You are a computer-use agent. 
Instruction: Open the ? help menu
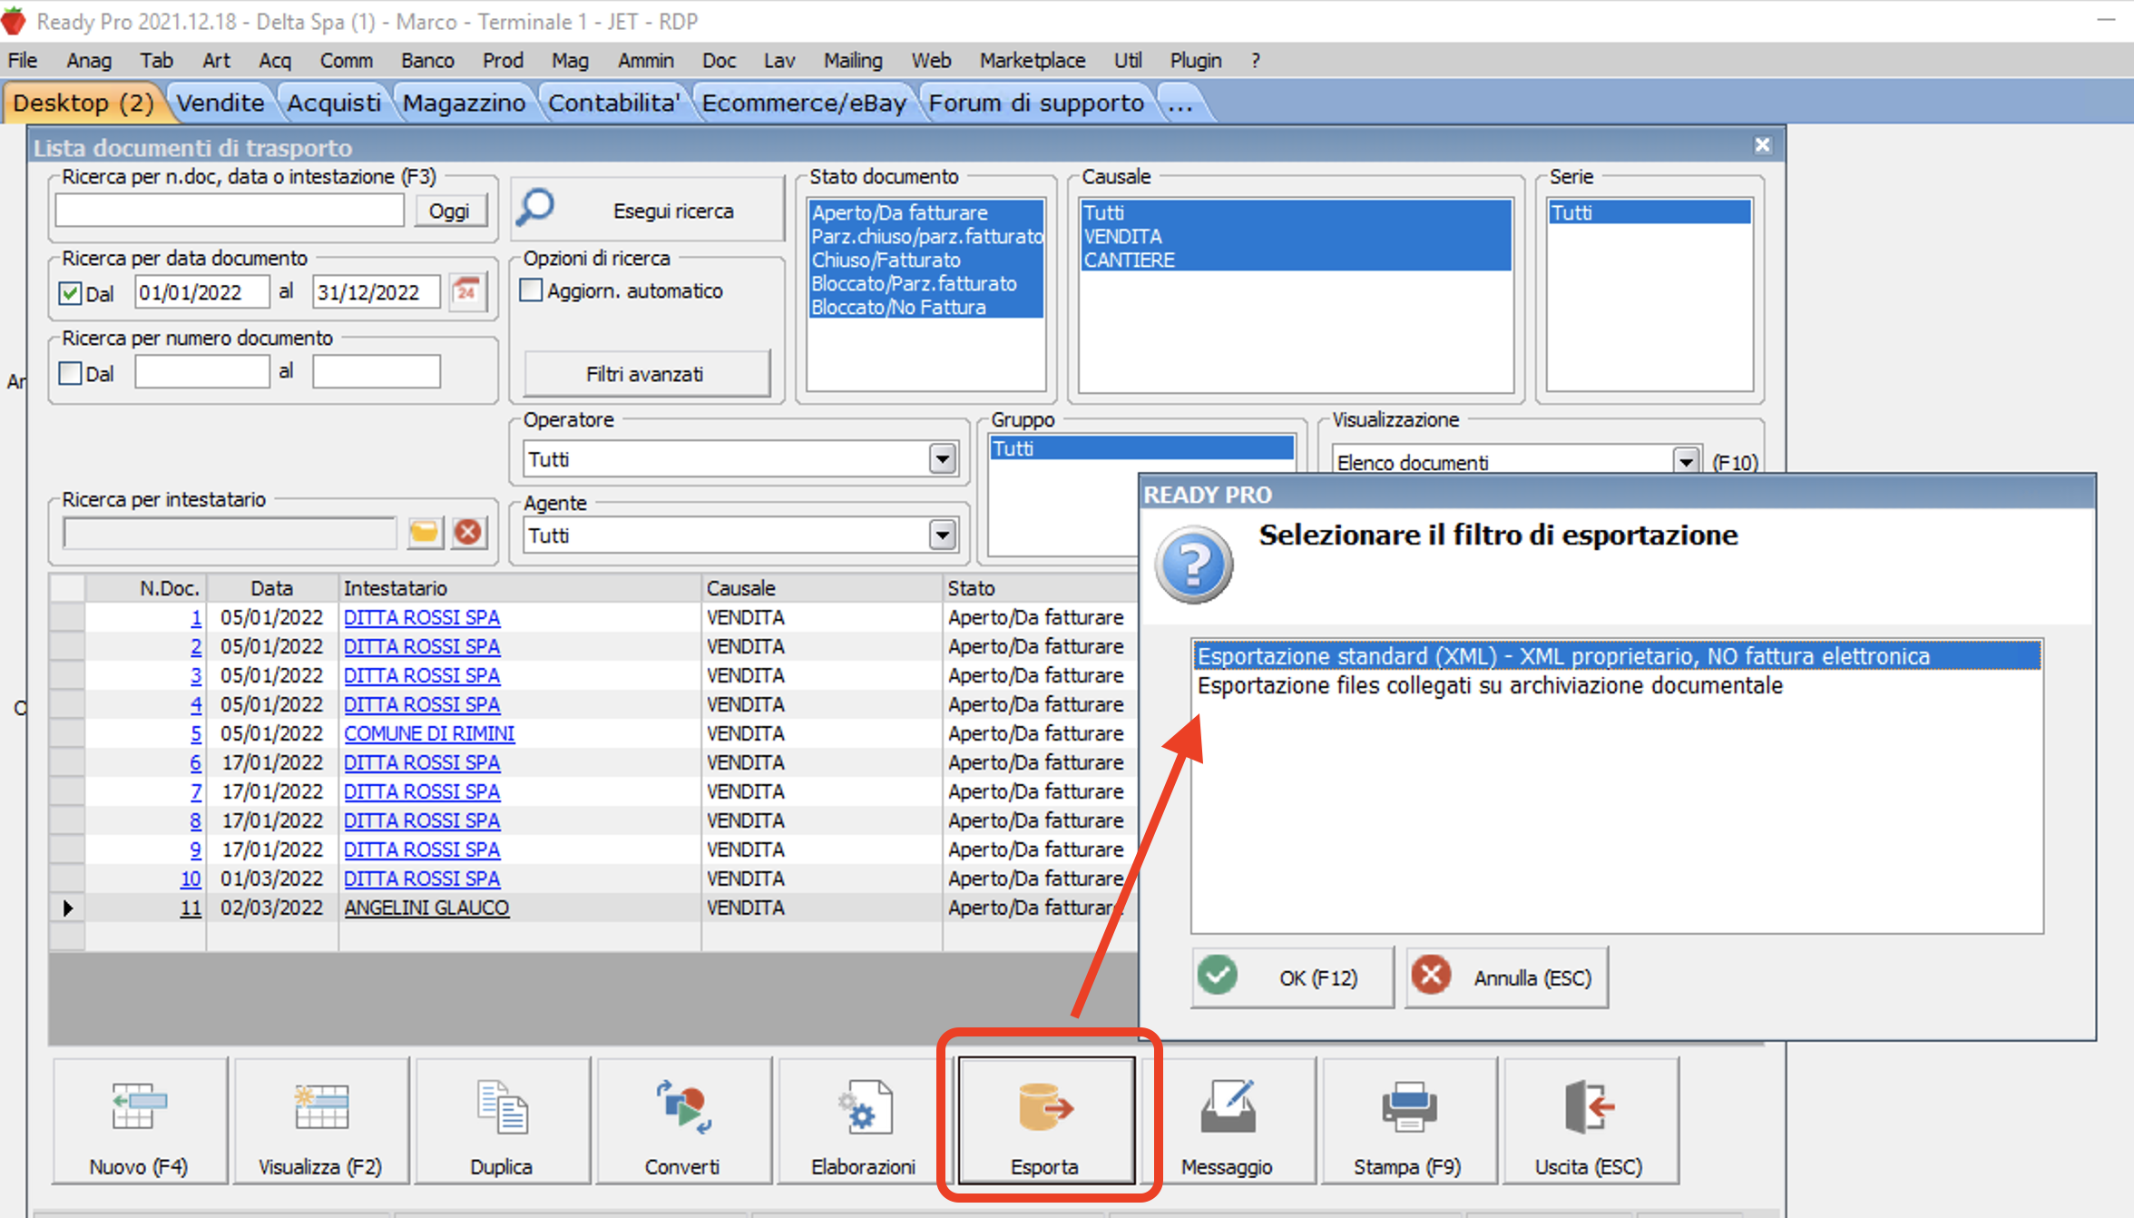click(1256, 60)
